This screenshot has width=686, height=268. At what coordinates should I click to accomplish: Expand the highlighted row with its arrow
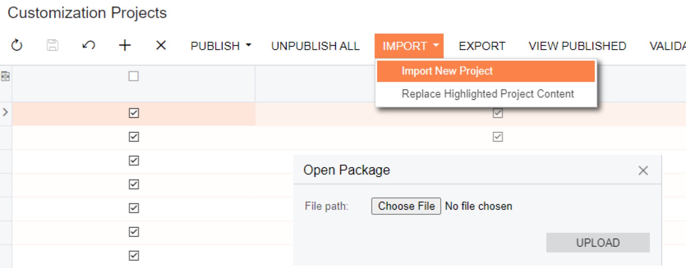(x=5, y=112)
